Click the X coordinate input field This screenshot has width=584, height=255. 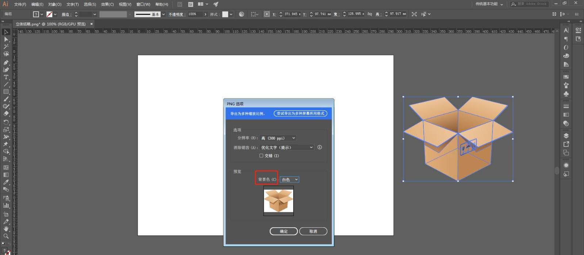coord(292,14)
